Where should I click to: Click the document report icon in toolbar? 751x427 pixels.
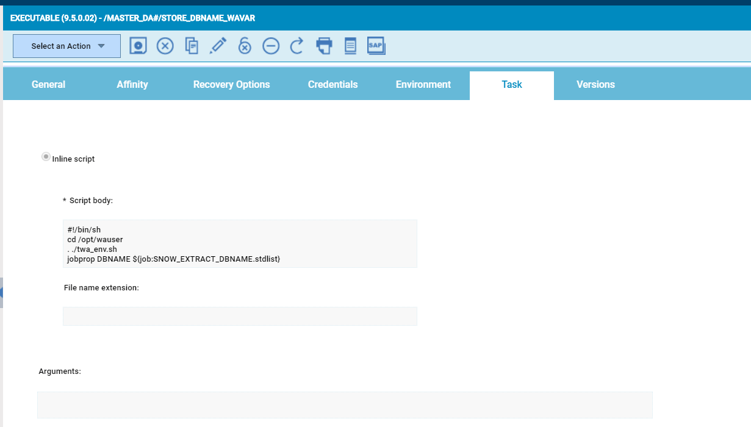coord(350,45)
